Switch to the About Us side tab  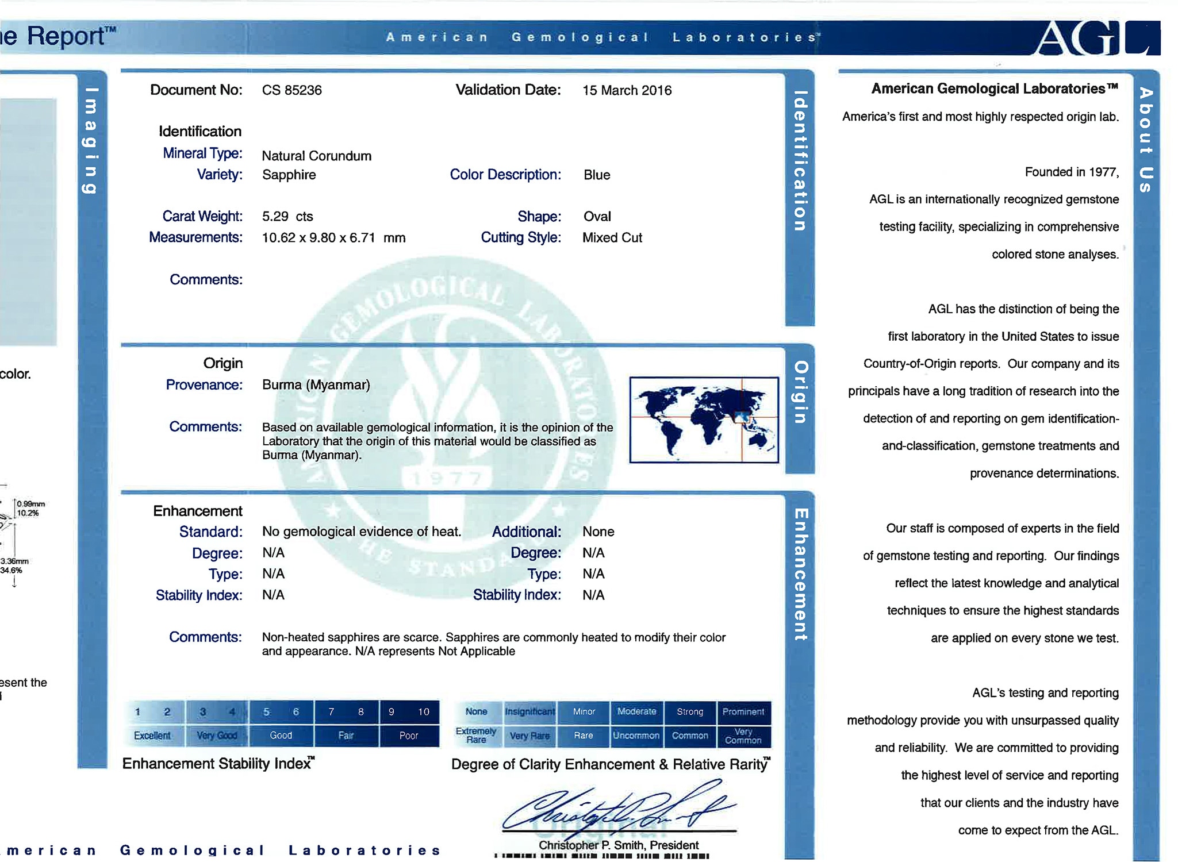pyautogui.click(x=1145, y=140)
